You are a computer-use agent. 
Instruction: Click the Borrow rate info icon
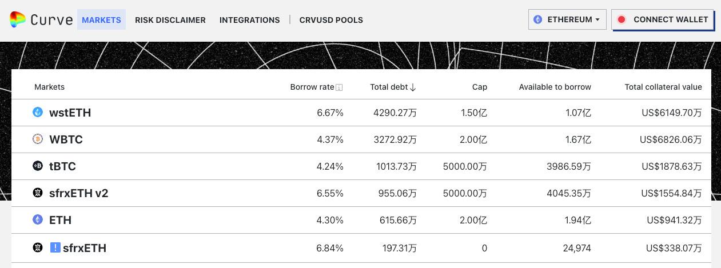tap(339, 87)
